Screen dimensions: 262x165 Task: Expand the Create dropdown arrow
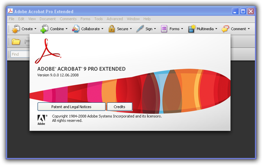(x=36, y=29)
